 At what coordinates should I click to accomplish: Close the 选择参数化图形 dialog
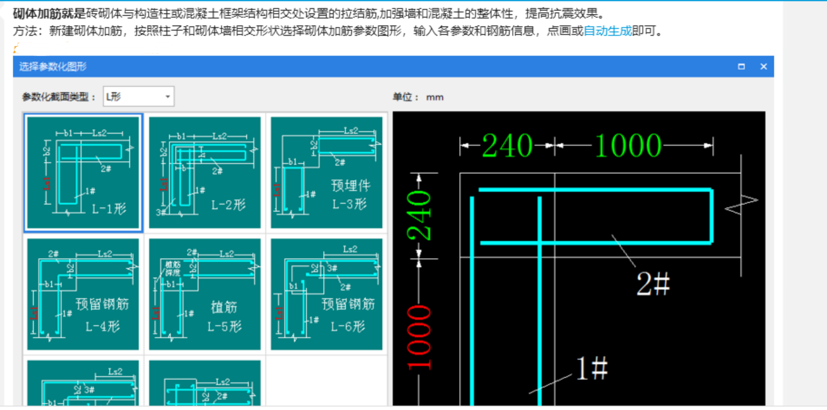click(x=763, y=67)
